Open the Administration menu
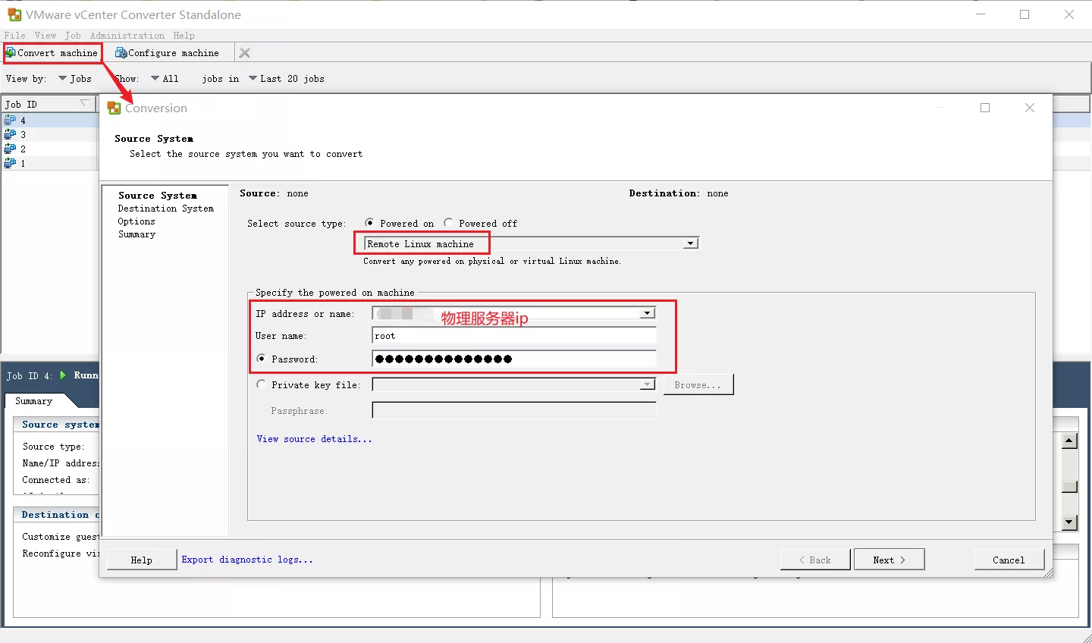The height and width of the screenshot is (643, 1092). point(127,36)
